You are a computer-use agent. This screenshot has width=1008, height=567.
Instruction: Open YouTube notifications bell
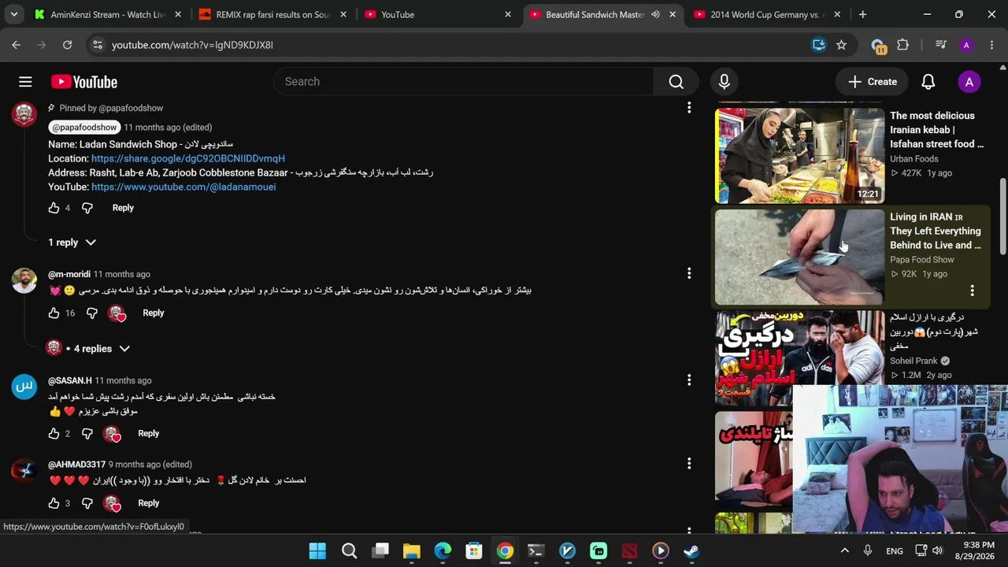[928, 82]
